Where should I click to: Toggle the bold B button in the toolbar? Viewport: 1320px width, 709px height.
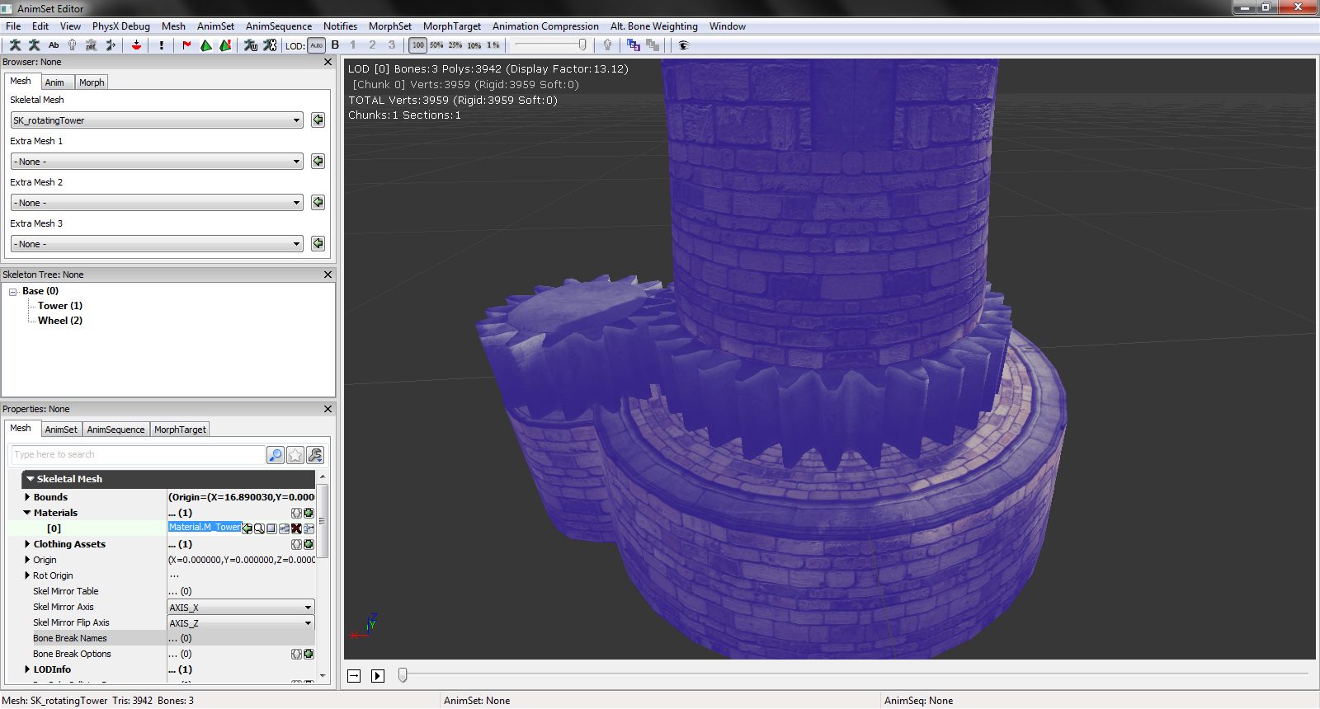coord(335,45)
